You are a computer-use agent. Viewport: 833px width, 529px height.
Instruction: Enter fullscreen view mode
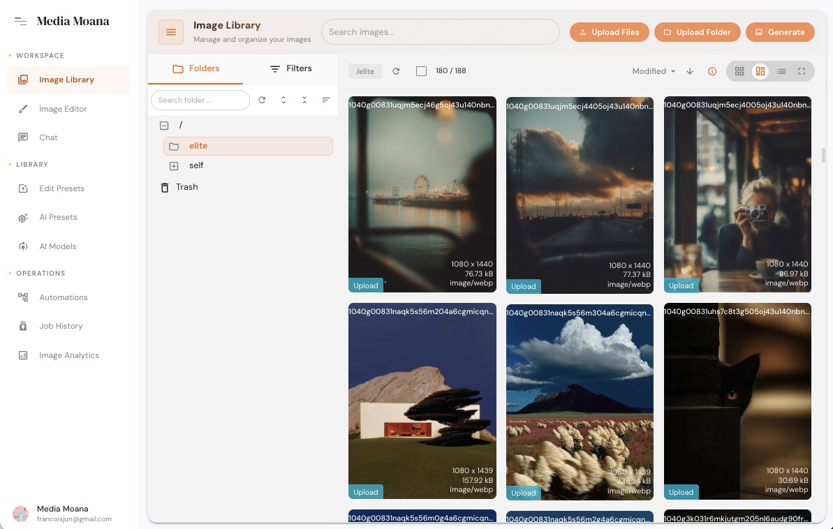coord(802,71)
